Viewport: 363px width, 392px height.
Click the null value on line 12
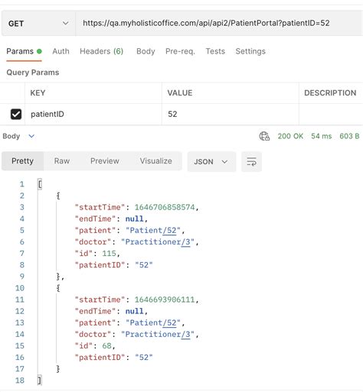[x=134, y=311]
